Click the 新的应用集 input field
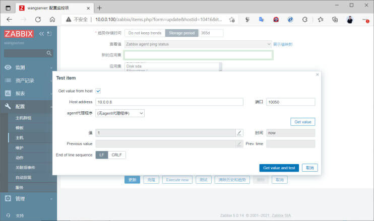Image resolution: width=374 pixels, height=221 pixels. pos(199,55)
